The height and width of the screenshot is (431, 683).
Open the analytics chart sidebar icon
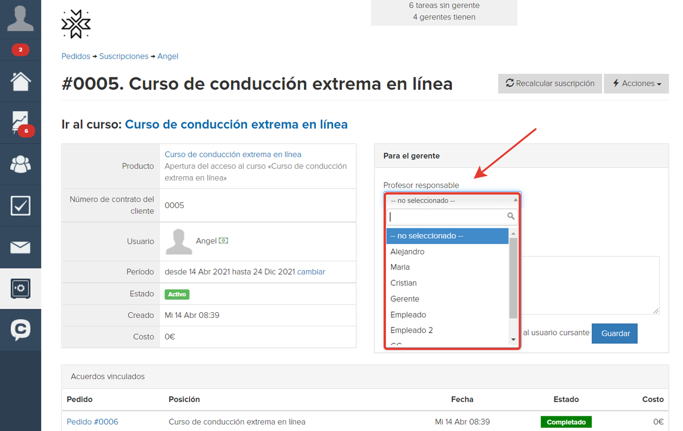click(20, 122)
